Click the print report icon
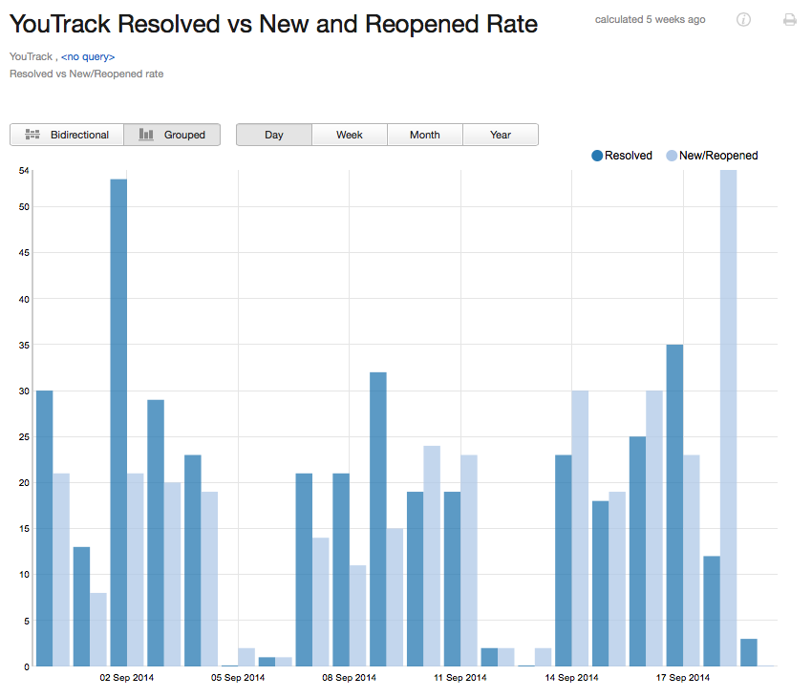812x697 pixels. point(789,19)
